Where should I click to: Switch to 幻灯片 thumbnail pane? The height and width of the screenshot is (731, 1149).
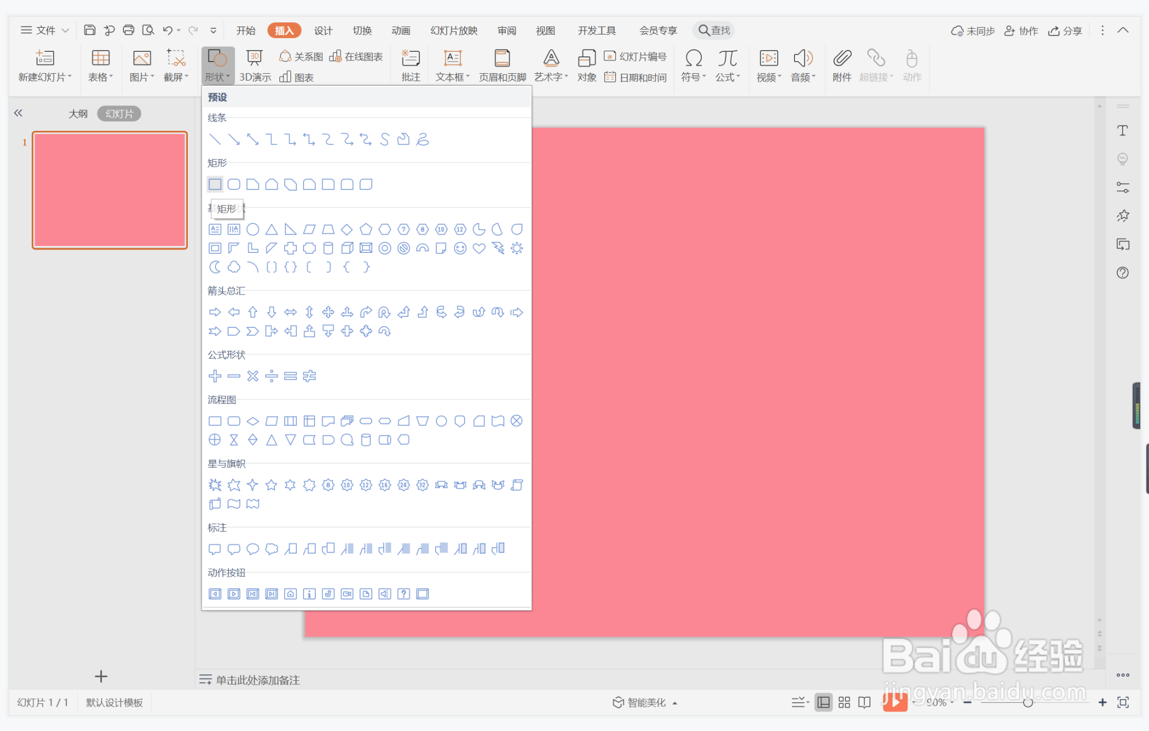(119, 113)
